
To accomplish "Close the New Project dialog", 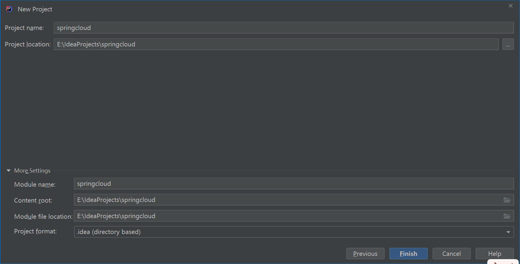I will point(511,6).
